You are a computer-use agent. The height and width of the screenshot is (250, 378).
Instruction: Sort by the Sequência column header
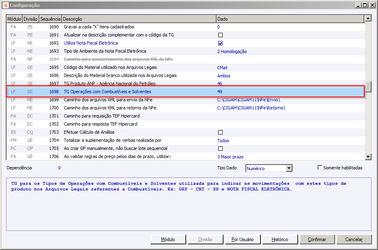(50, 19)
